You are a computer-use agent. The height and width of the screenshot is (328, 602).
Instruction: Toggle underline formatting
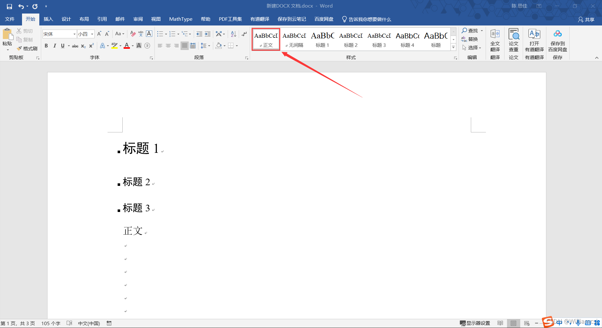click(63, 46)
